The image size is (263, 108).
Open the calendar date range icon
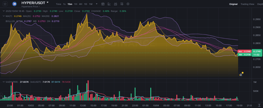pos(103,4)
